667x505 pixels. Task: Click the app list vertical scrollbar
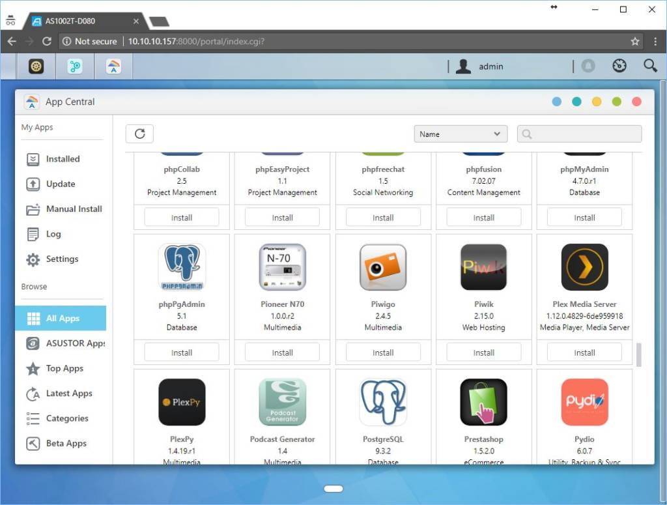tap(638, 355)
